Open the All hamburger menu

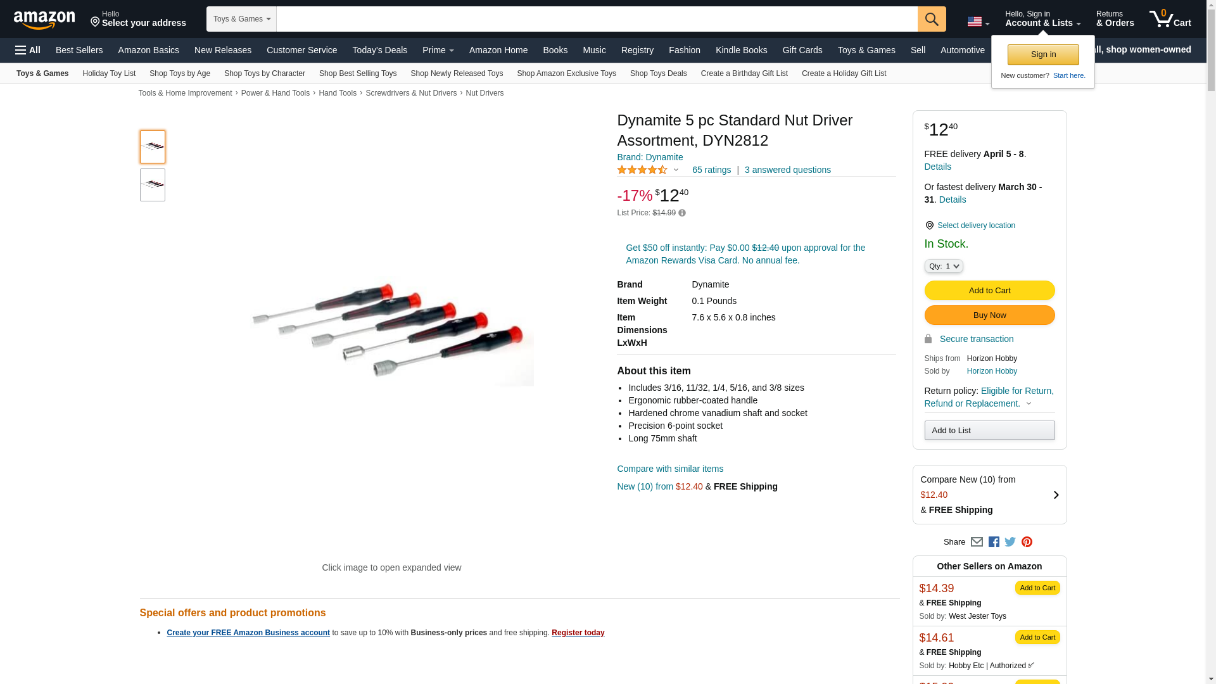(x=28, y=50)
